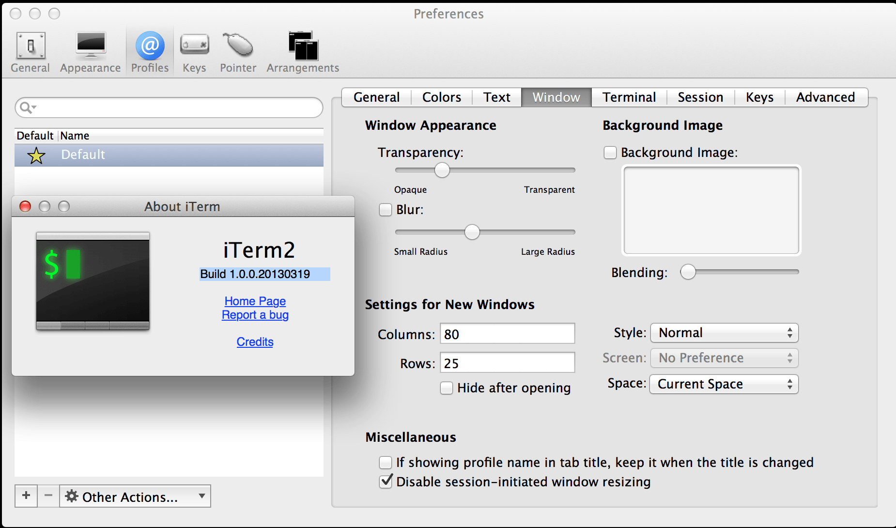This screenshot has height=528, width=896.
Task: Open the Arrangements preferences pane
Action: [303, 52]
